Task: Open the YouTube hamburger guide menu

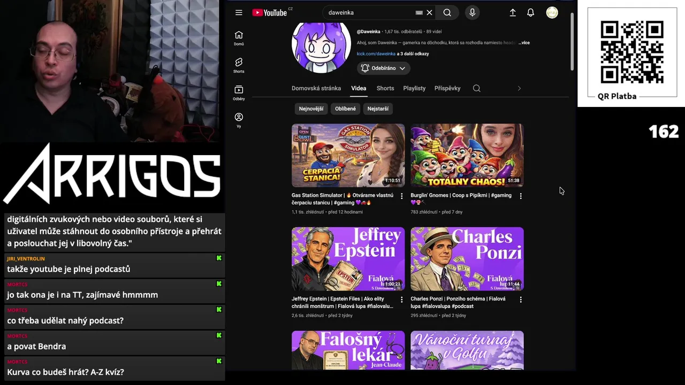Action: coord(239,13)
